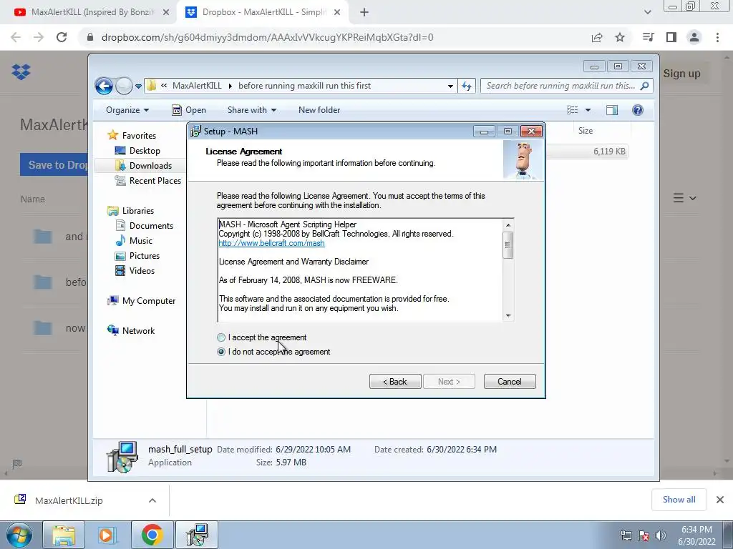Click the Dropbox logo on the page

(x=21, y=72)
